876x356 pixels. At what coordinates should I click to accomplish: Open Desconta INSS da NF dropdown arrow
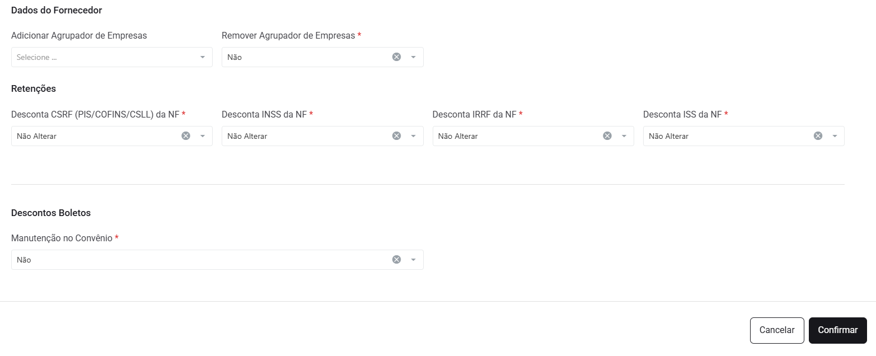coord(414,136)
